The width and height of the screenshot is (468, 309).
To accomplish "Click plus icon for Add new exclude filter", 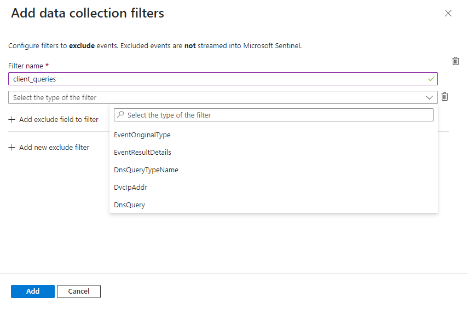I will point(12,148).
